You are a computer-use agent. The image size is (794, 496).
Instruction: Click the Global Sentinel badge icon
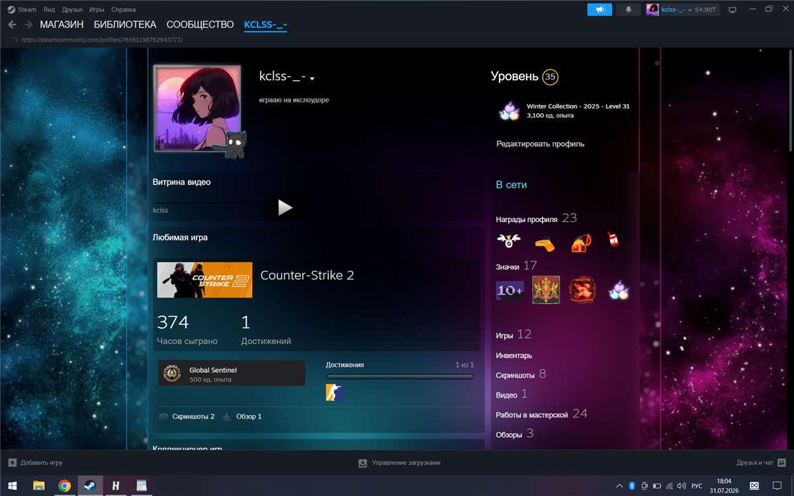pyautogui.click(x=172, y=374)
